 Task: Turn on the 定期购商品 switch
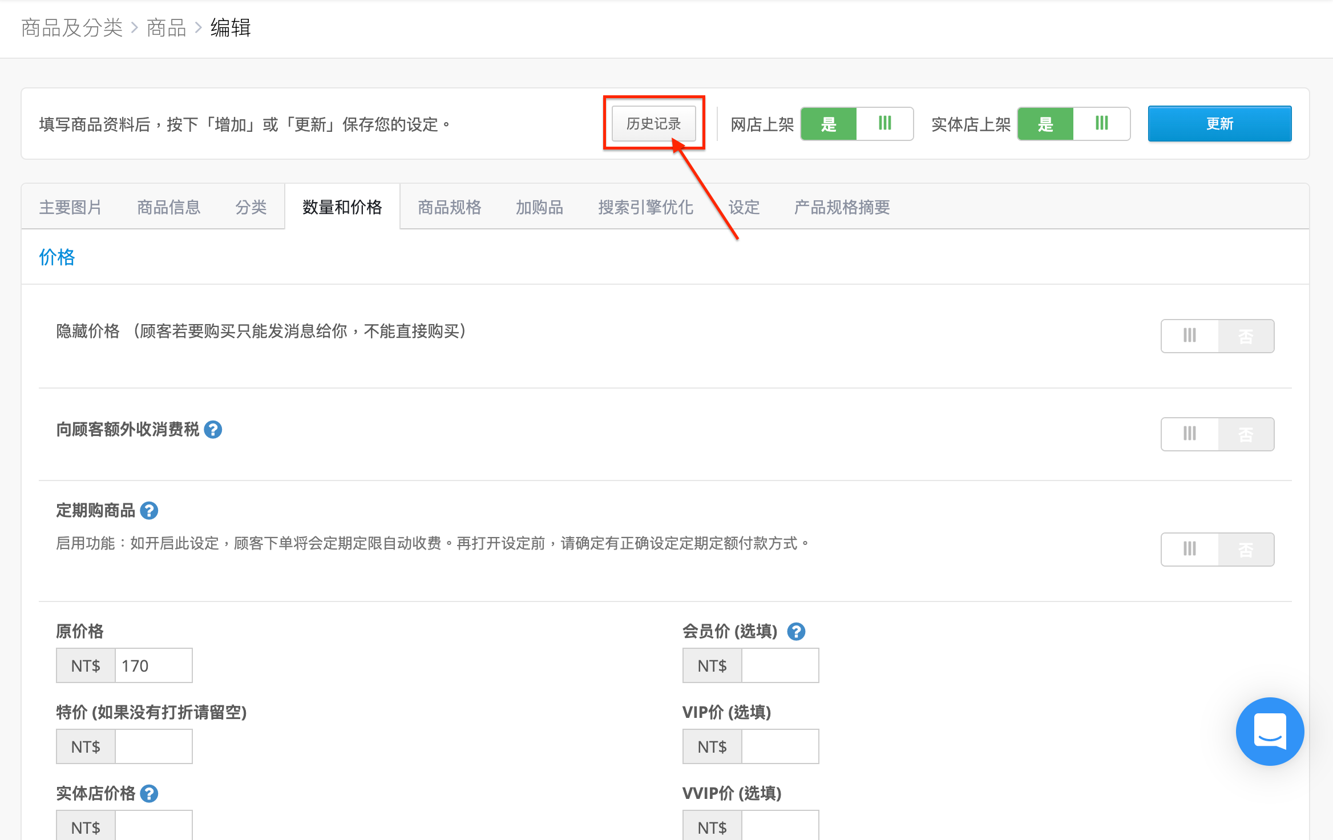pyautogui.click(x=1218, y=550)
